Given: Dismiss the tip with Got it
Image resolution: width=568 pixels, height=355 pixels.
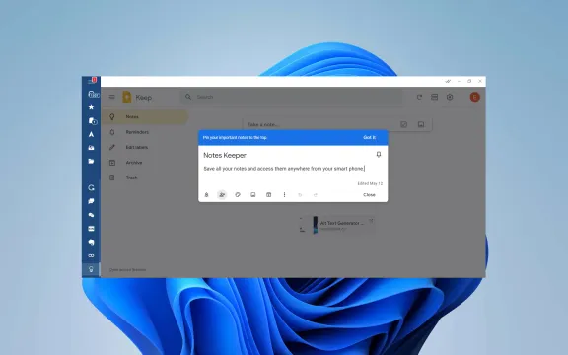Looking at the screenshot, I should 370,138.
